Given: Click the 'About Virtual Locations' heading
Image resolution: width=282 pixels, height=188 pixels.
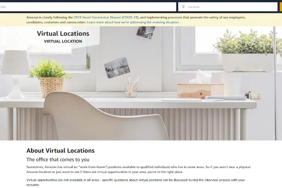Looking at the screenshot, I should pyautogui.click(x=61, y=150).
